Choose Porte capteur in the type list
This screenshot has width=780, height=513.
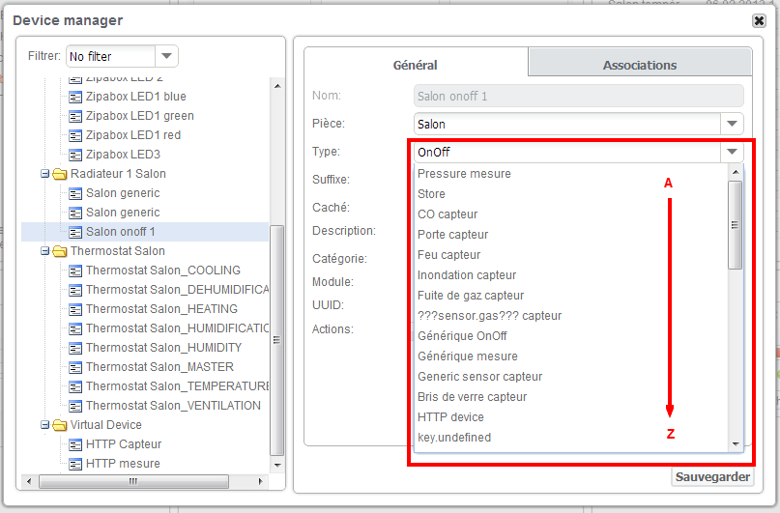coord(452,235)
